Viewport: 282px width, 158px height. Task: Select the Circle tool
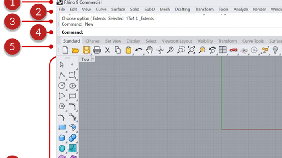click(62, 85)
